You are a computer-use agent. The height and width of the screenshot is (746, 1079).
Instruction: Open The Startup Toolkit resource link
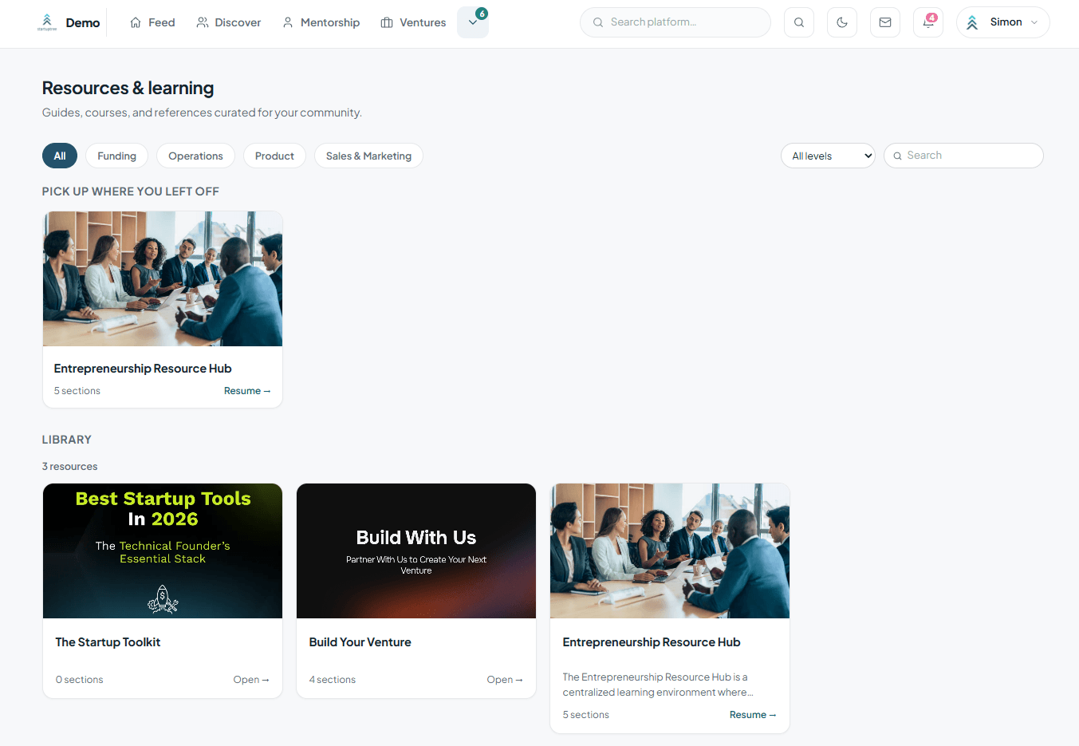pyautogui.click(x=251, y=680)
